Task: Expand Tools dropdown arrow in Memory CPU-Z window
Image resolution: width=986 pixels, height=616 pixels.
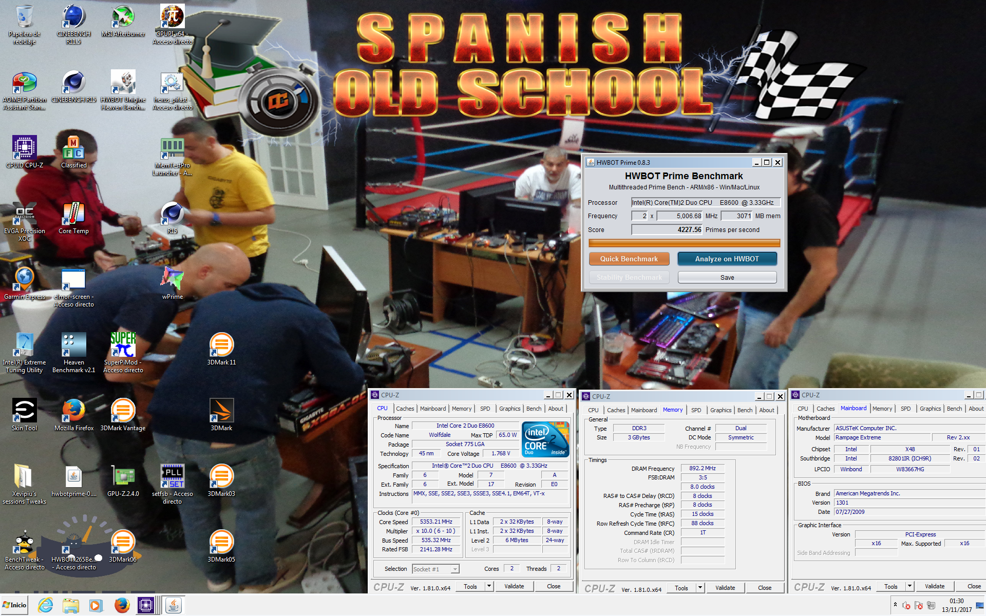Action: tap(700, 588)
